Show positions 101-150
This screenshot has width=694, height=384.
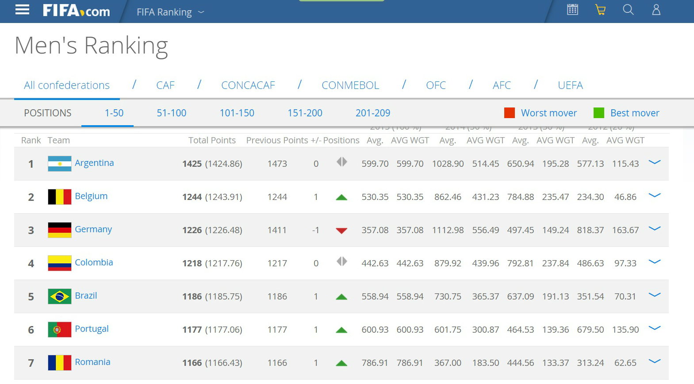237,113
